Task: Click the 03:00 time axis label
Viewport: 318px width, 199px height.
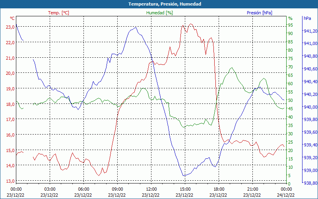Action: (x=50, y=189)
